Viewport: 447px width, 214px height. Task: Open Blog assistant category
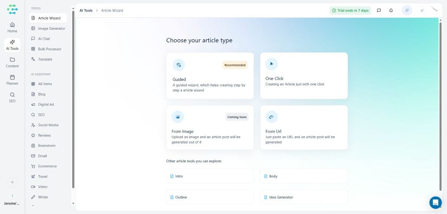point(48,94)
